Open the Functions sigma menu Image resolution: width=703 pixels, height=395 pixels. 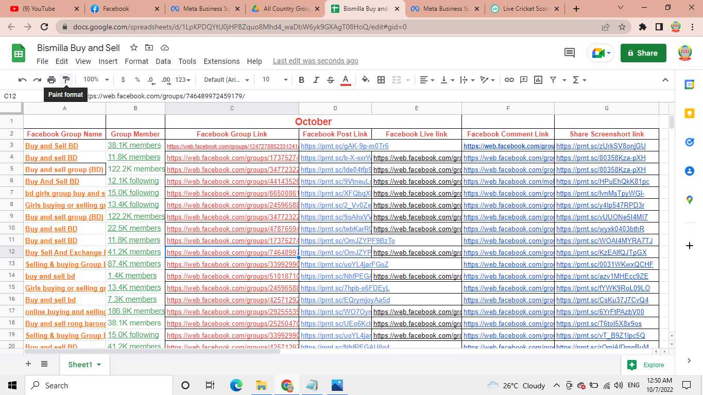click(x=579, y=80)
